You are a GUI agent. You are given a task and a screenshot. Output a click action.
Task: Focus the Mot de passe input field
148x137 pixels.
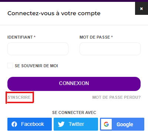[110, 49]
